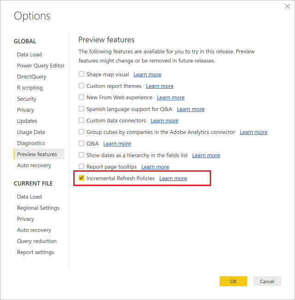The width and height of the screenshot is (295, 300).
Task: Go to Regional Settings
Action: tap(38, 208)
